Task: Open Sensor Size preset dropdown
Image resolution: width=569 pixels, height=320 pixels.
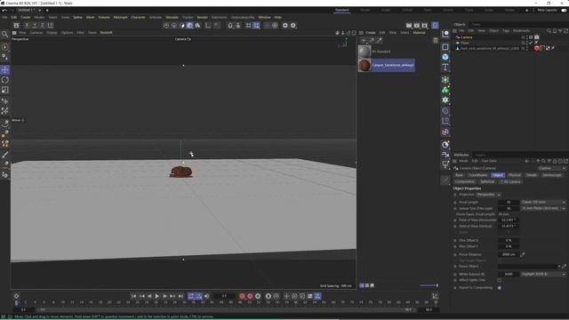Action: tap(543, 209)
